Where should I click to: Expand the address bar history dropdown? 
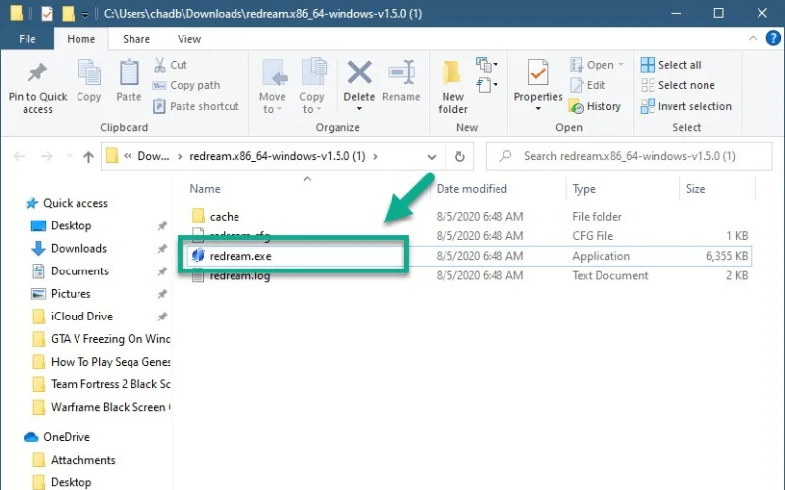(x=431, y=157)
